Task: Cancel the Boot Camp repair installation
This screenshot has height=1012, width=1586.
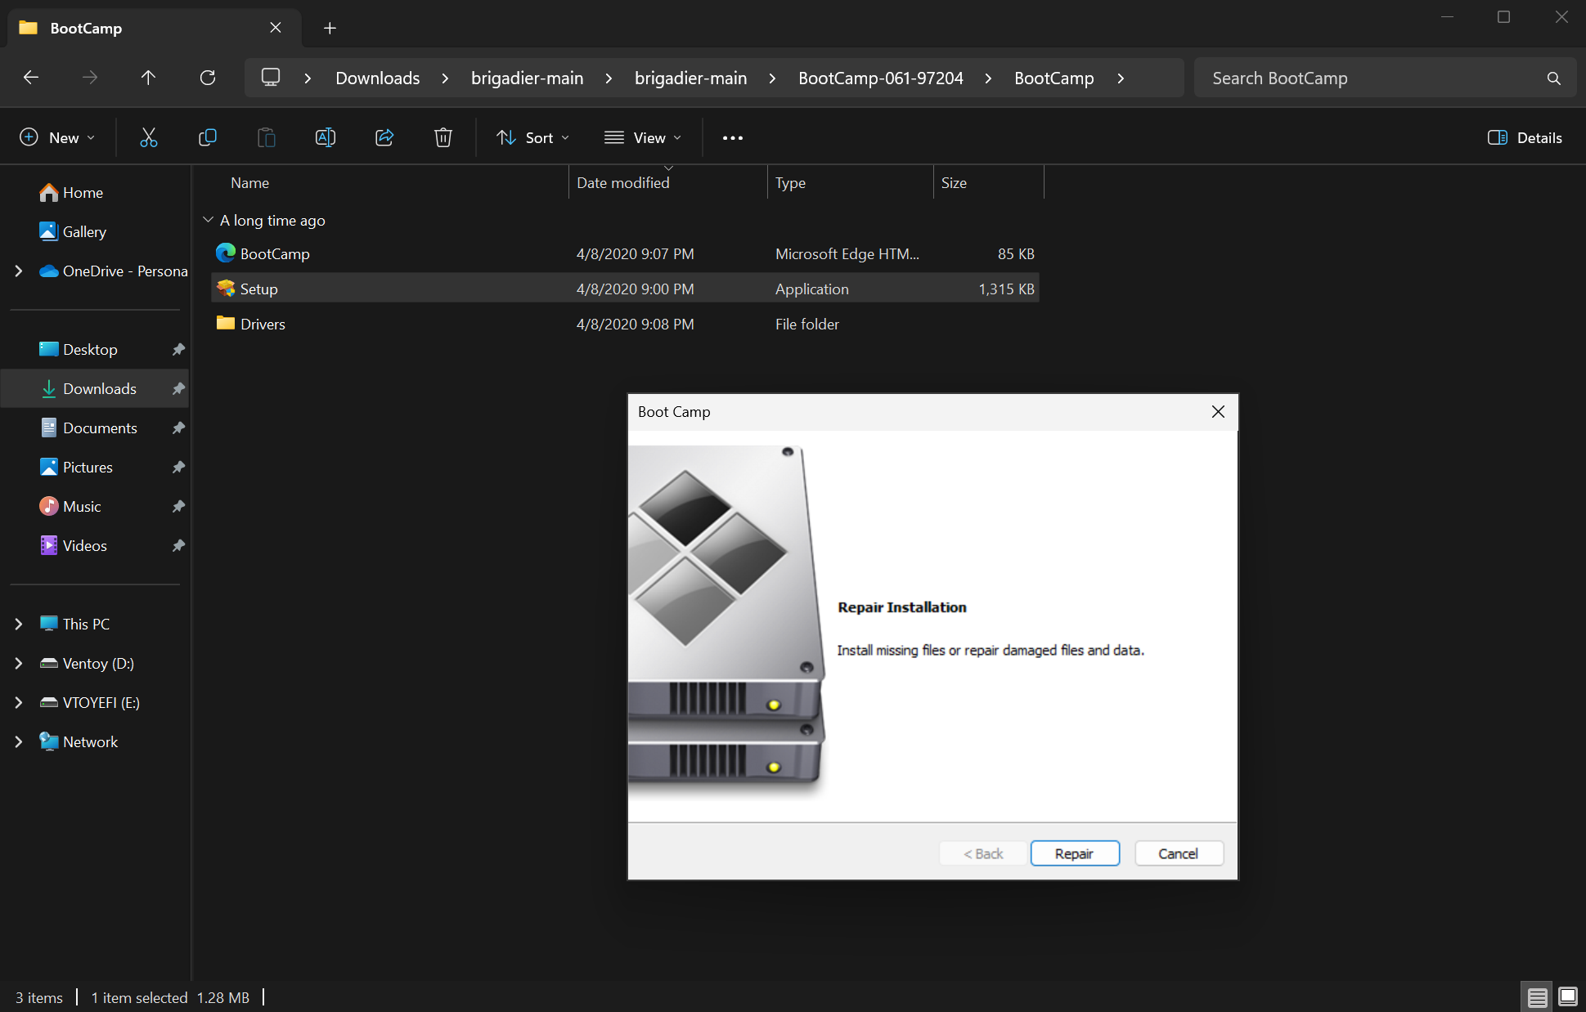Action: click(1179, 853)
